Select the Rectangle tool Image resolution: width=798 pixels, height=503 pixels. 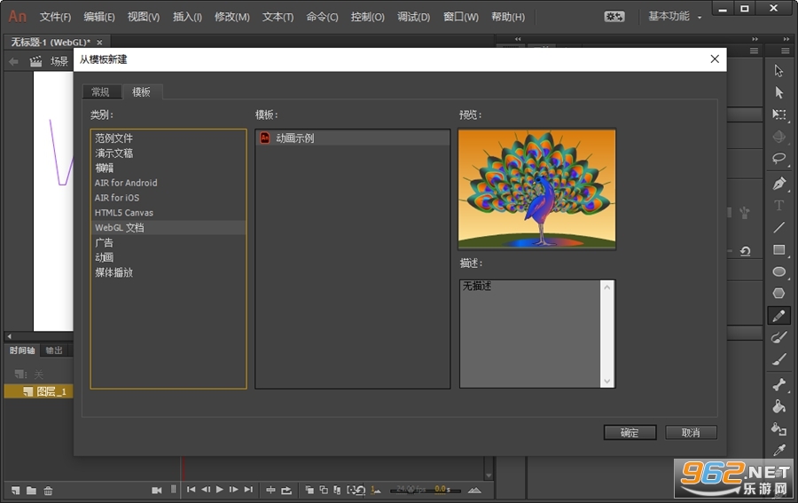[x=778, y=249]
